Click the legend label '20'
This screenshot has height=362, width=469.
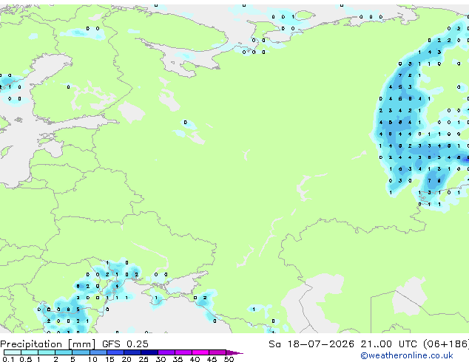point(126,359)
